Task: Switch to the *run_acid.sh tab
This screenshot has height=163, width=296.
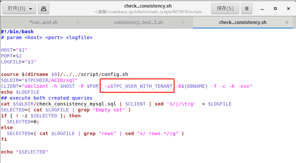Action: click(44, 22)
